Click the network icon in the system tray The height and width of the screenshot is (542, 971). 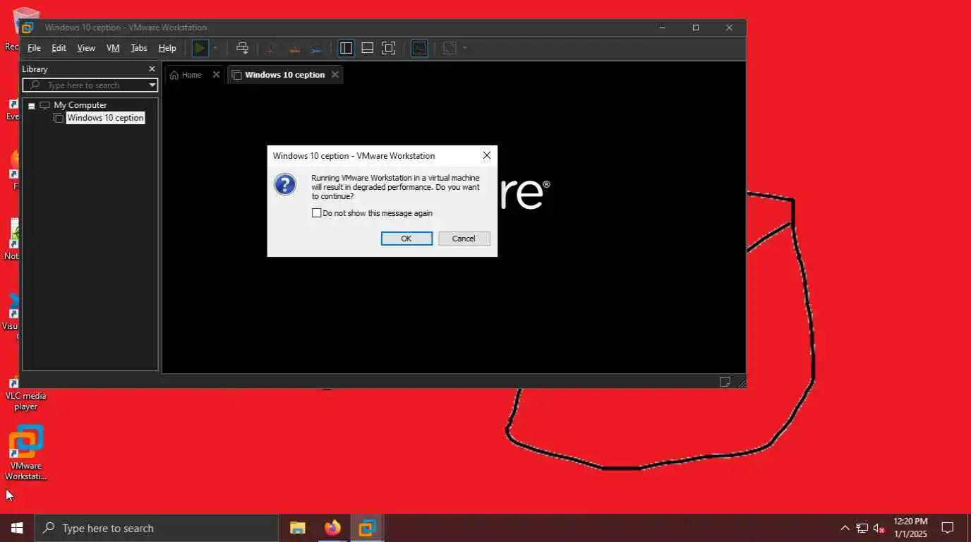click(862, 528)
